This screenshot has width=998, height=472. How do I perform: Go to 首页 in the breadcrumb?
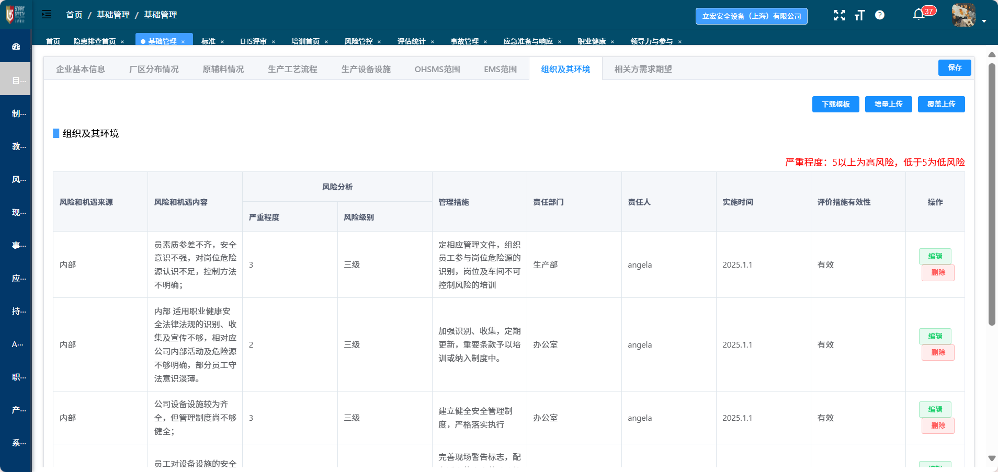(x=74, y=15)
